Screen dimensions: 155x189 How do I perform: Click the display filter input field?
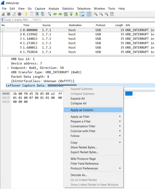pyautogui.click(x=80, y=20)
